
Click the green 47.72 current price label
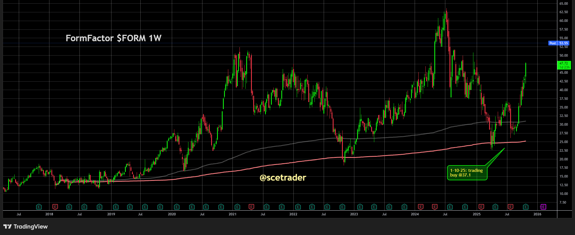coord(564,65)
